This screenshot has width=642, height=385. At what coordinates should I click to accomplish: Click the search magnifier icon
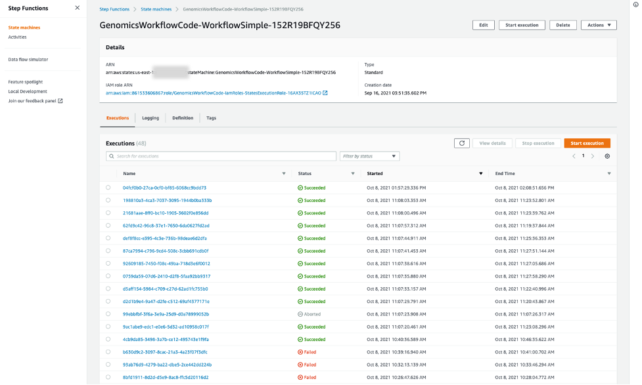pyautogui.click(x=111, y=156)
